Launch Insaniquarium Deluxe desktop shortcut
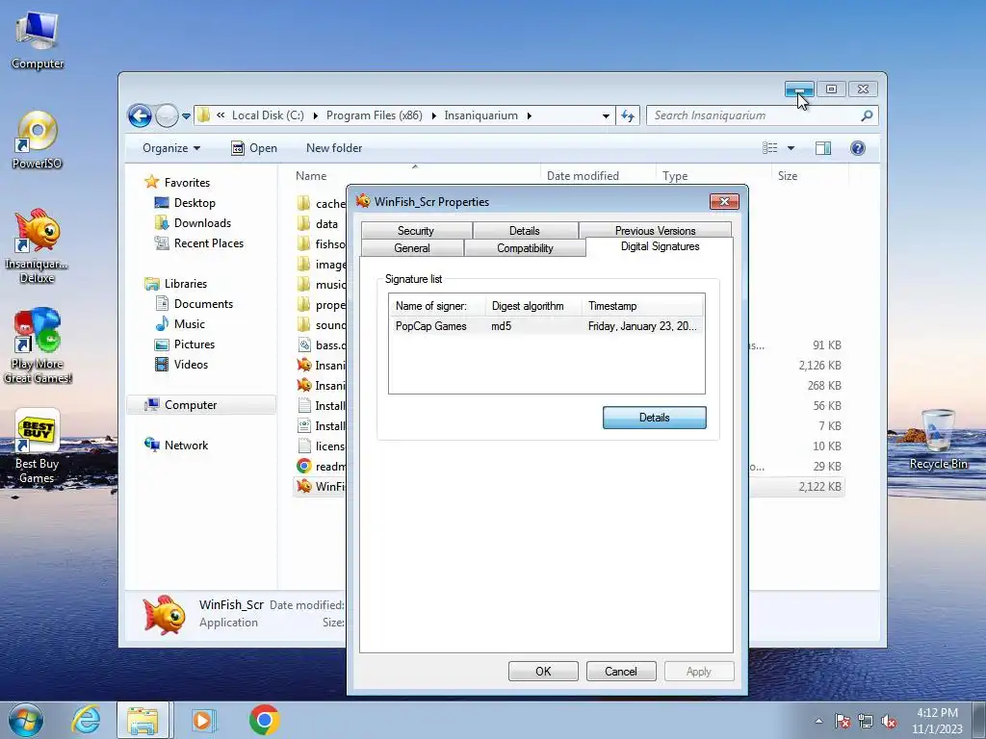This screenshot has width=986, height=739. click(x=38, y=246)
